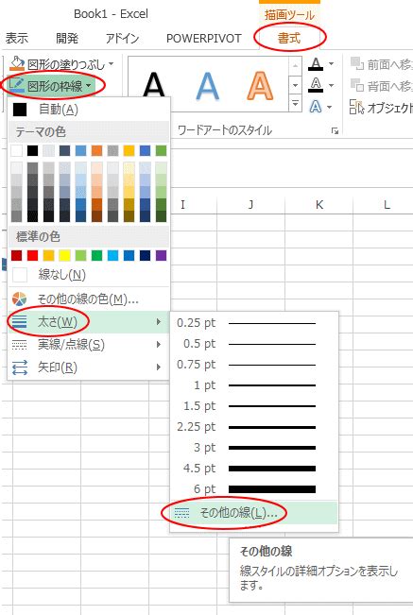This screenshot has width=413, height=615.
Task: Click the text effects glowing A icon
Action: tap(316, 107)
